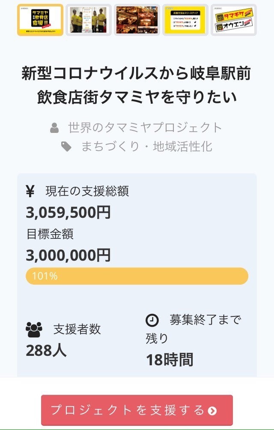Screen dimensions: 274x430
Task: Select the オウエン ticket thumbnail
Action: [234, 20]
